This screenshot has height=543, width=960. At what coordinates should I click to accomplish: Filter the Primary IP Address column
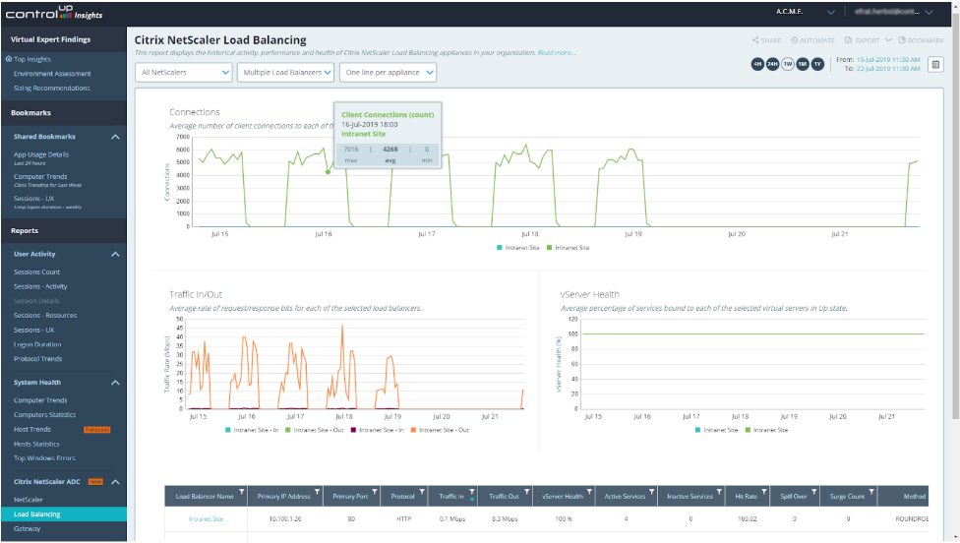point(317,492)
